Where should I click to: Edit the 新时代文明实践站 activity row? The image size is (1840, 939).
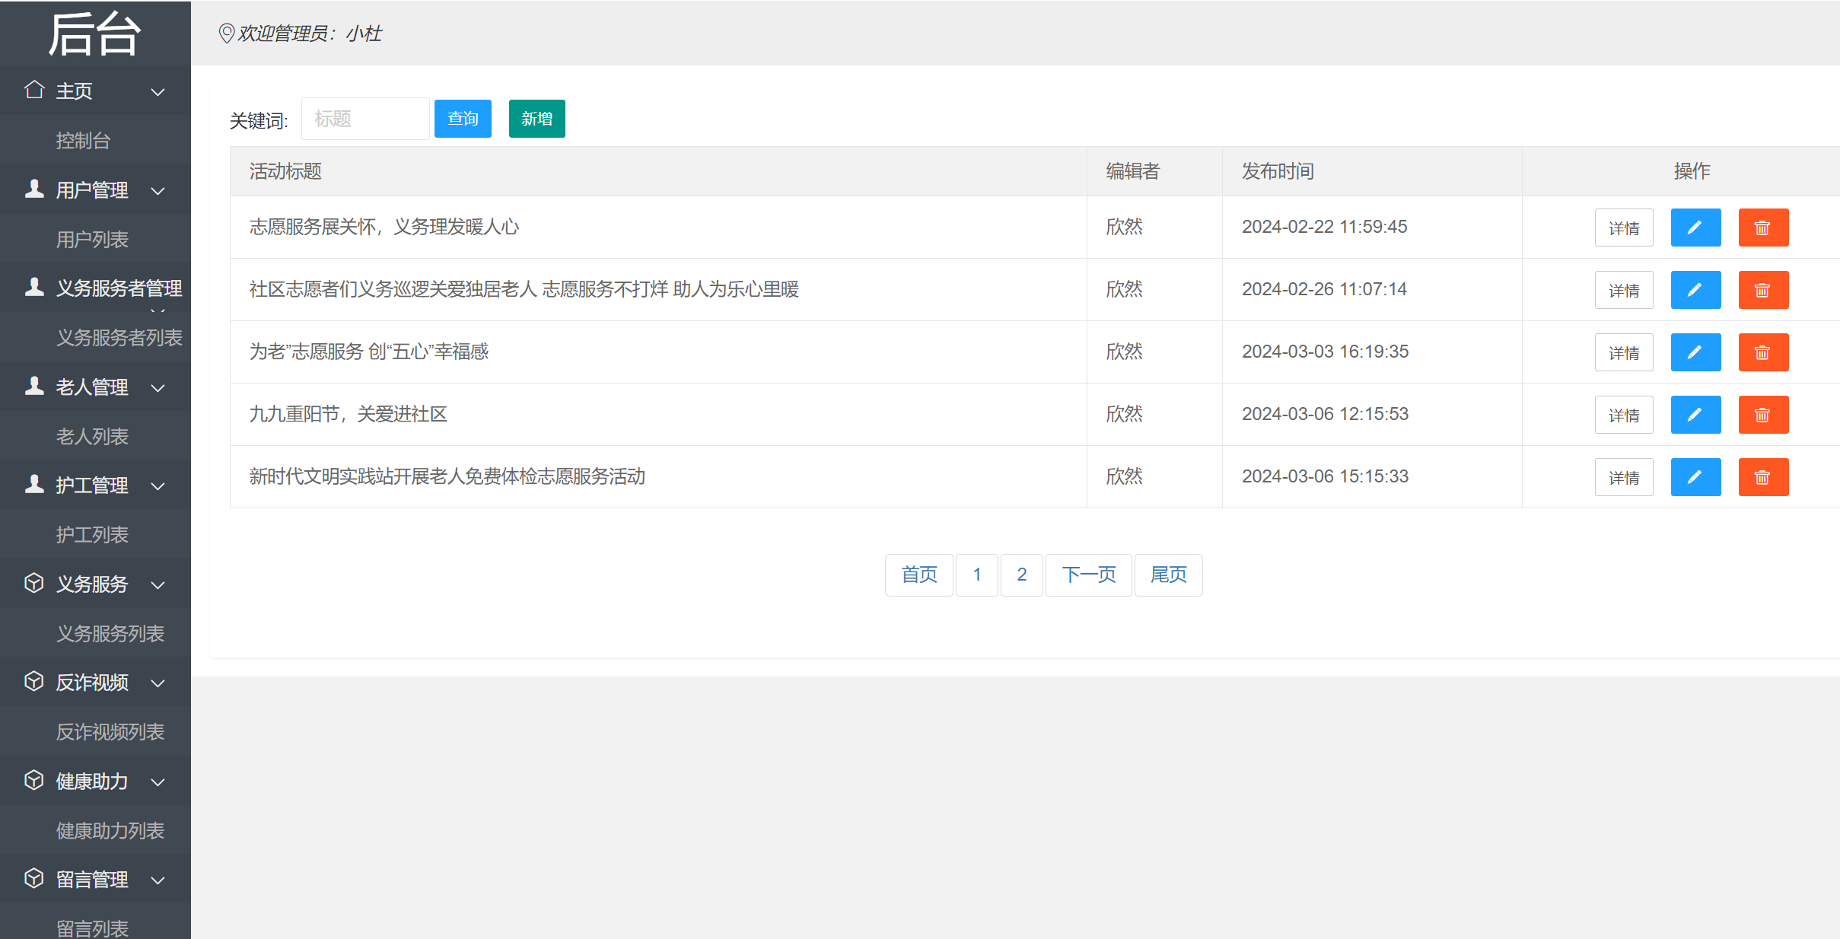click(x=1695, y=477)
